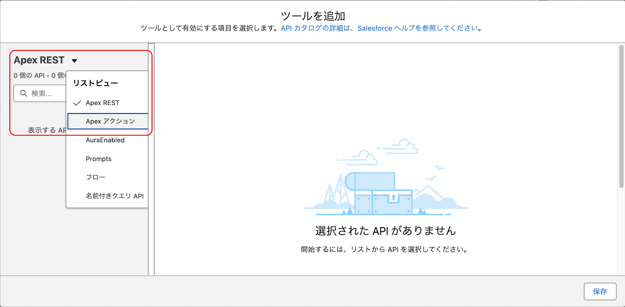The image size is (625, 307).
Task: Choose Apex アクション from the list view menu
Action: click(x=107, y=121)
